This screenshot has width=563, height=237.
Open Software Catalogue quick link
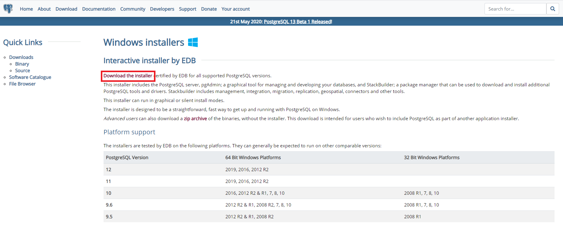(x=30, y=77)
